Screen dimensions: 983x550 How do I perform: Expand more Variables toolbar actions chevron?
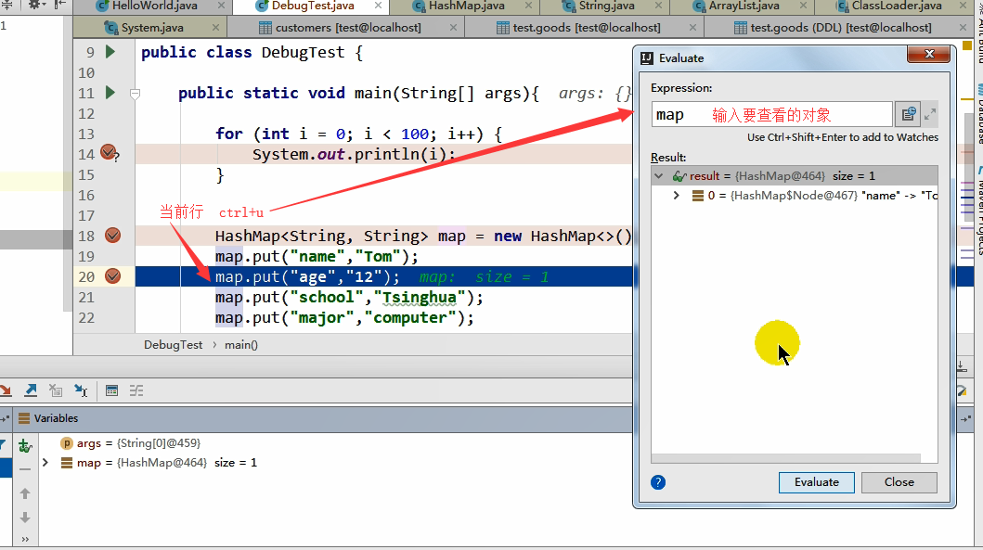(x=25, y=539)
